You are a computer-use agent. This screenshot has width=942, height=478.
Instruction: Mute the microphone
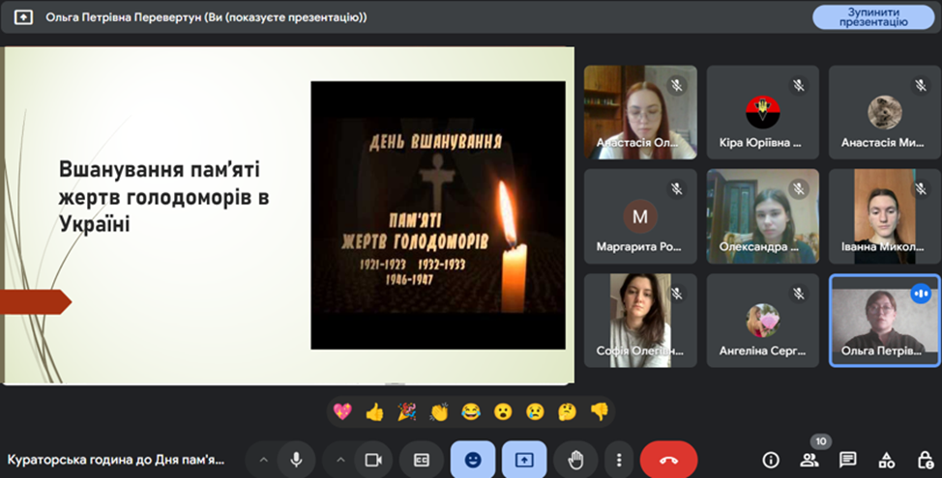click(x=296, y=460)
